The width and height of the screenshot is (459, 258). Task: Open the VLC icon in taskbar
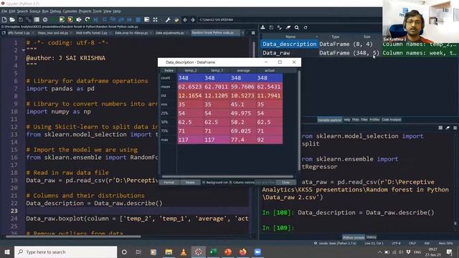184,252
